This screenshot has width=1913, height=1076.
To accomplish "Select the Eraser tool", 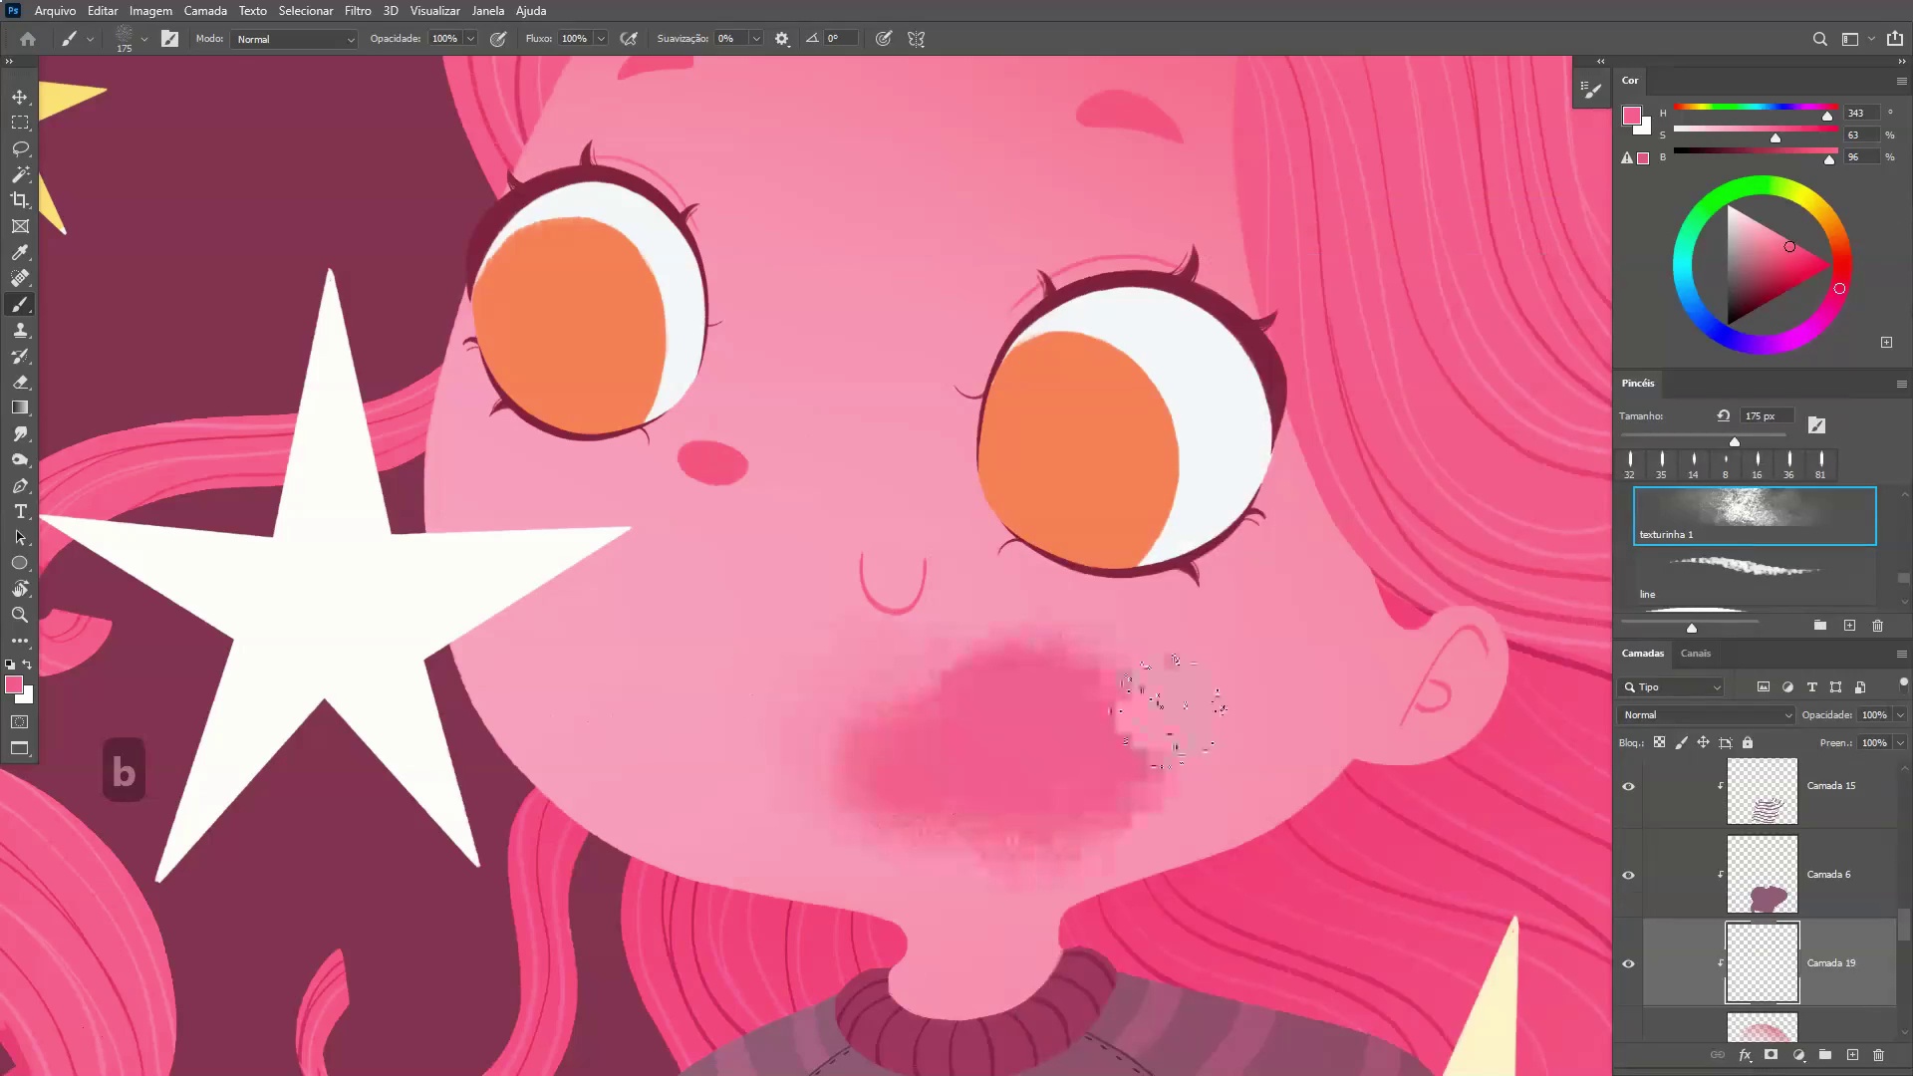I will 20,383.
